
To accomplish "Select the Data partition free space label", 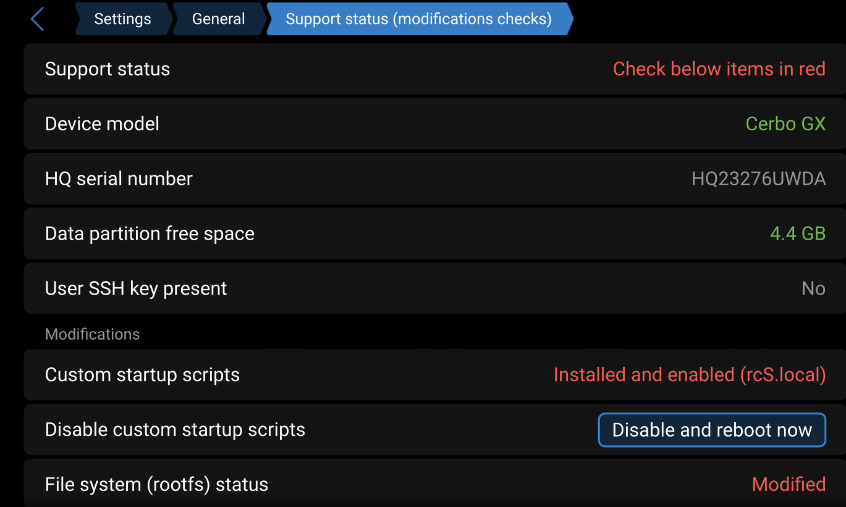I will click(150, 234).
